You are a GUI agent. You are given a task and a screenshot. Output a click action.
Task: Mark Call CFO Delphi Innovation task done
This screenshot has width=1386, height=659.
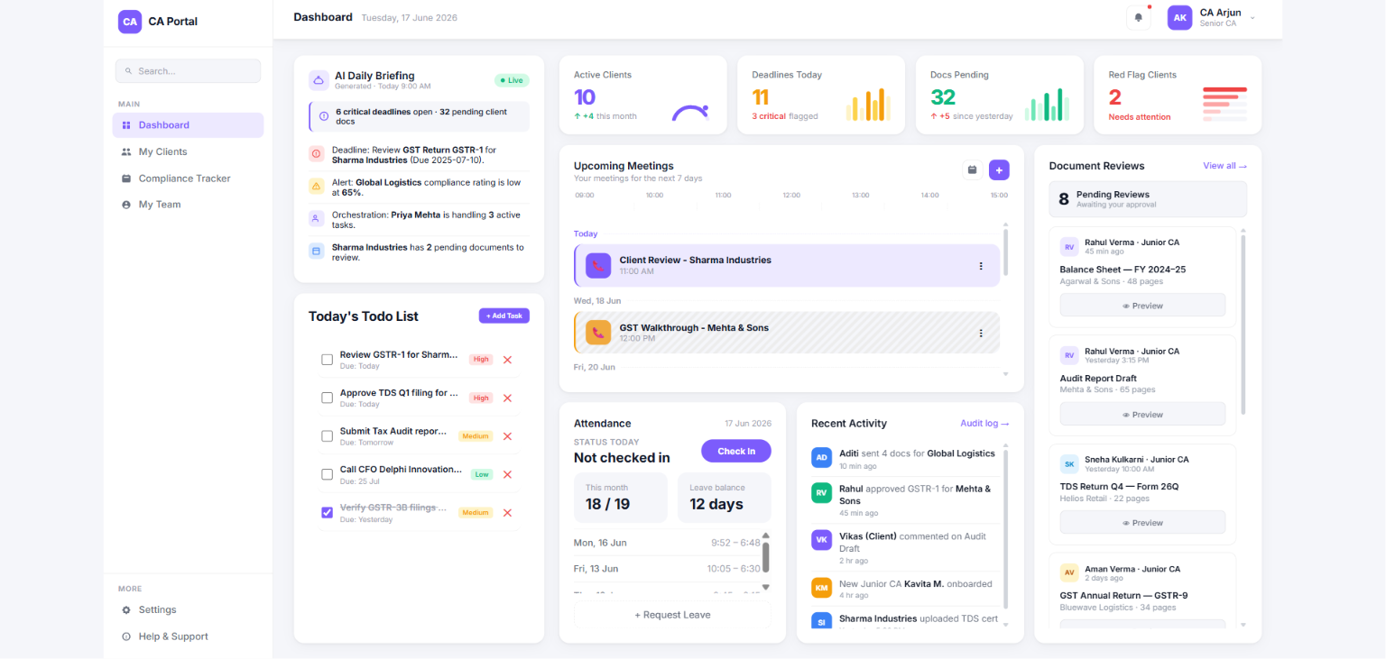tap(328, 474)
